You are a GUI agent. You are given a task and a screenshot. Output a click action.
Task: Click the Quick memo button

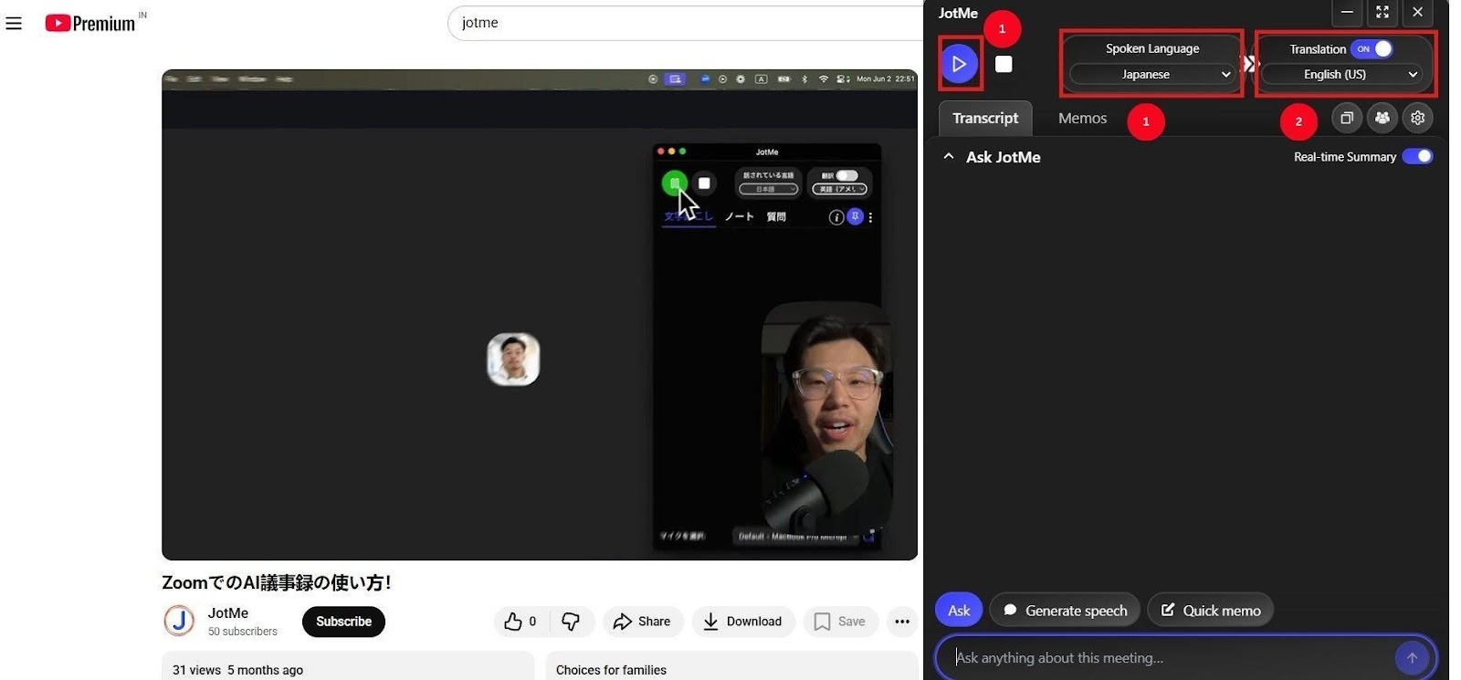pyautogui.click(x=1211, y=611)
